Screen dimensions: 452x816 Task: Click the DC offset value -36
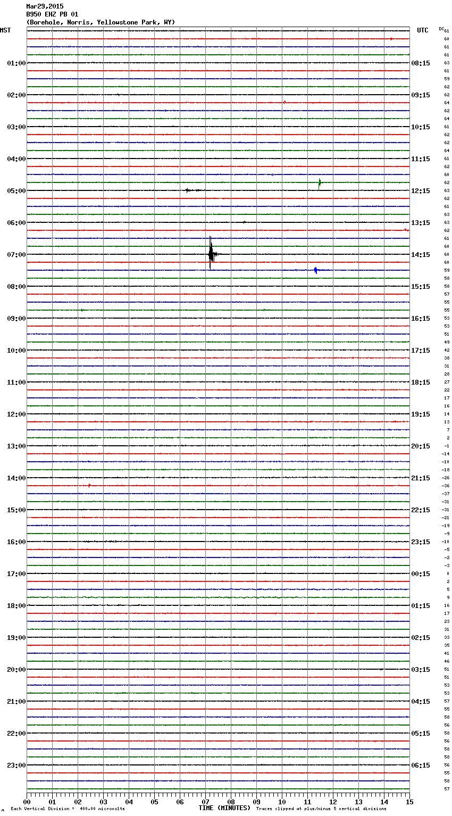[446, 486]
